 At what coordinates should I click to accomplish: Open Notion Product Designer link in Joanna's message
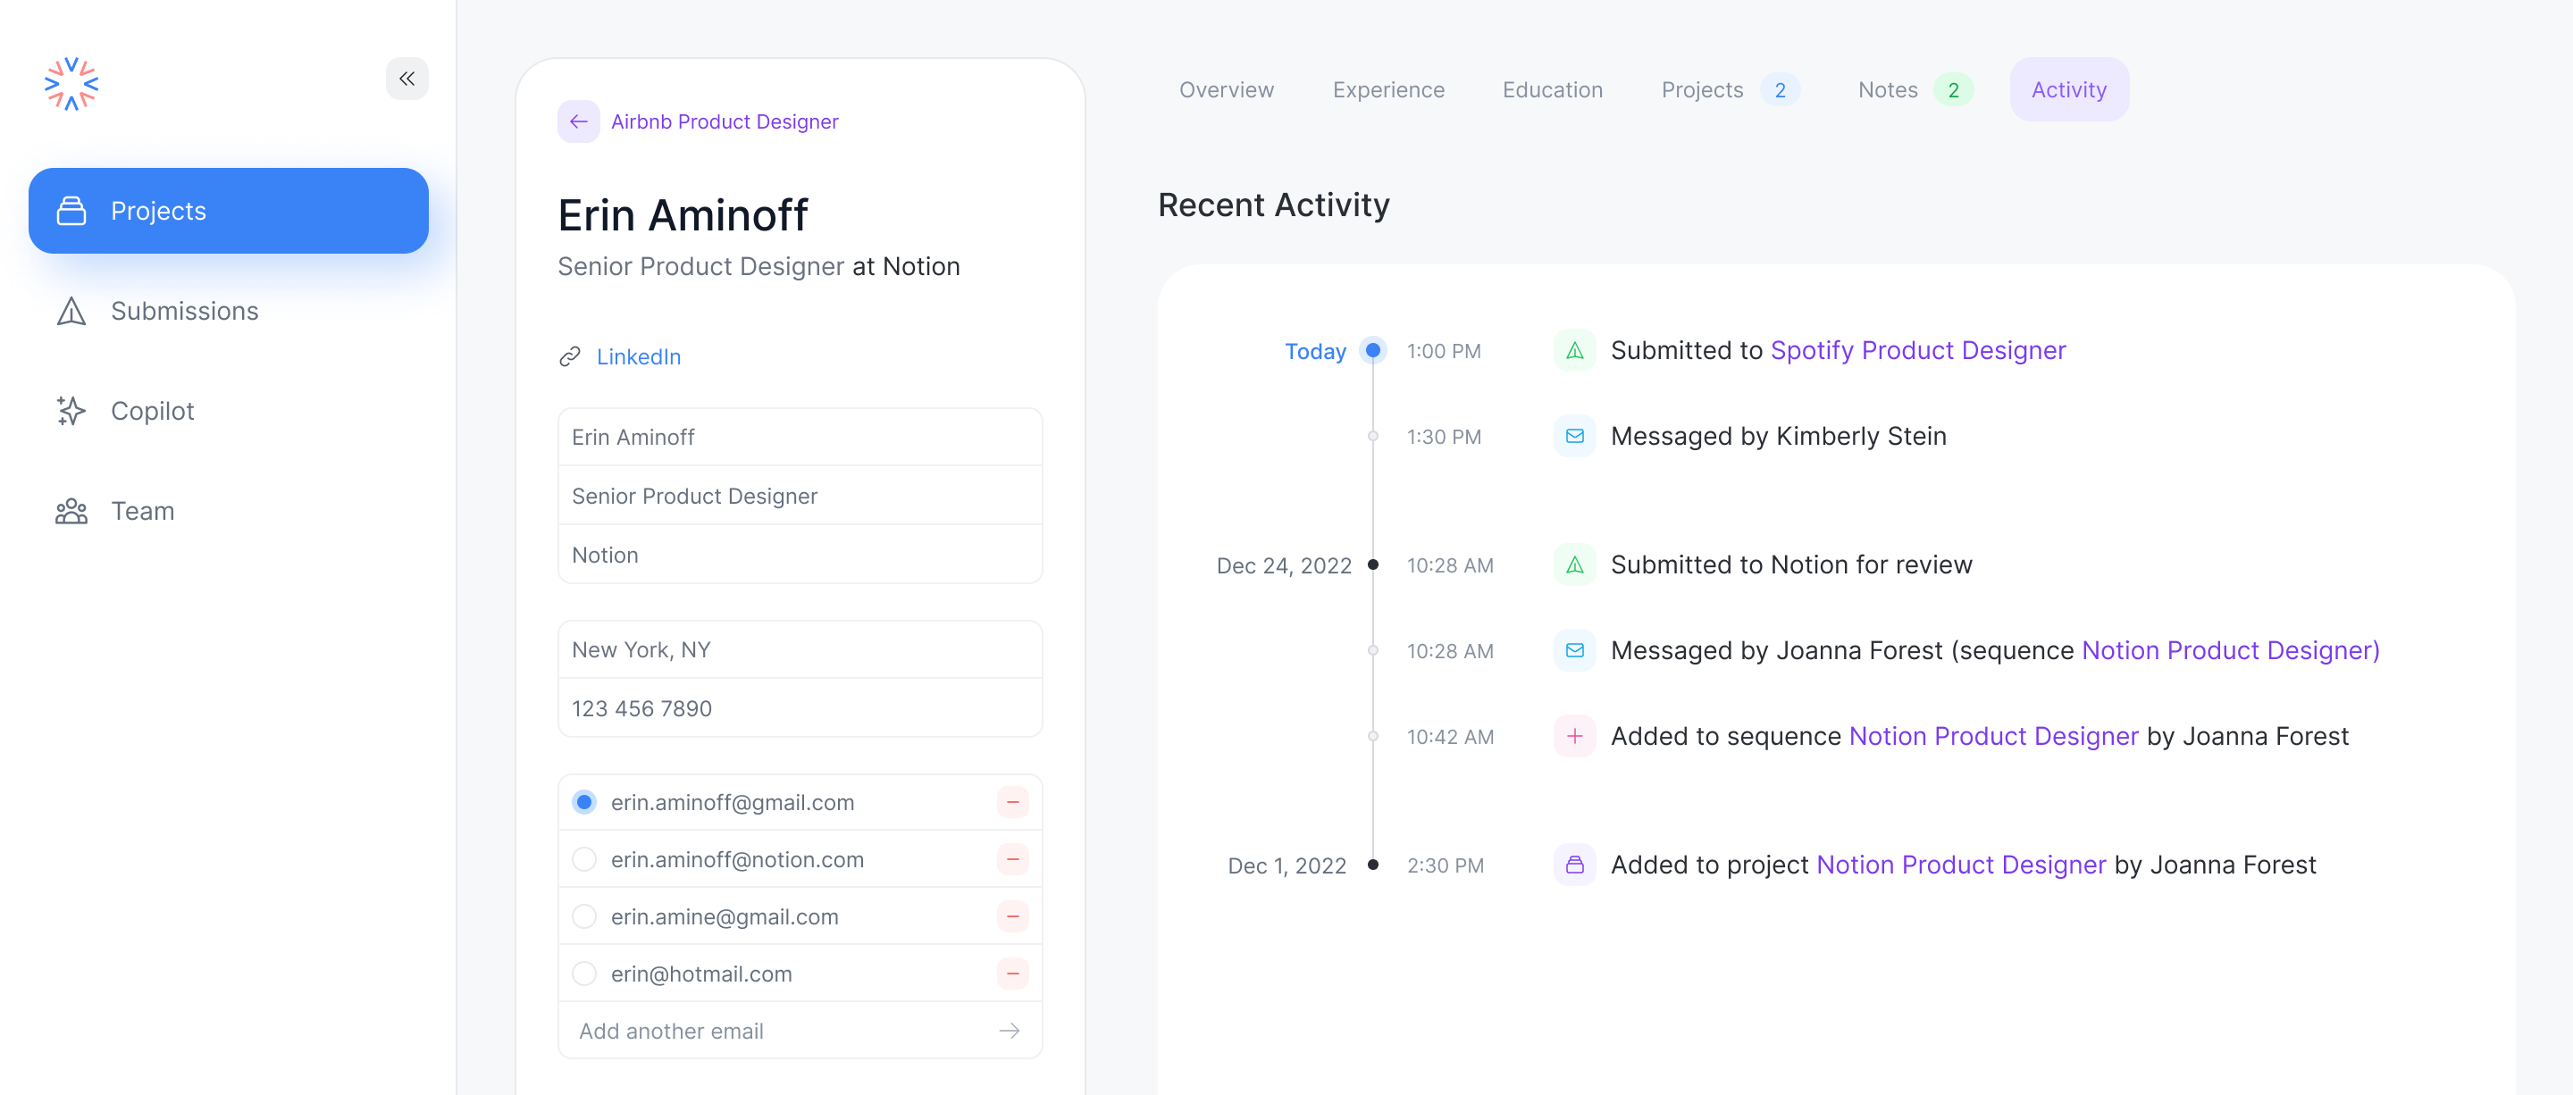2229,651
